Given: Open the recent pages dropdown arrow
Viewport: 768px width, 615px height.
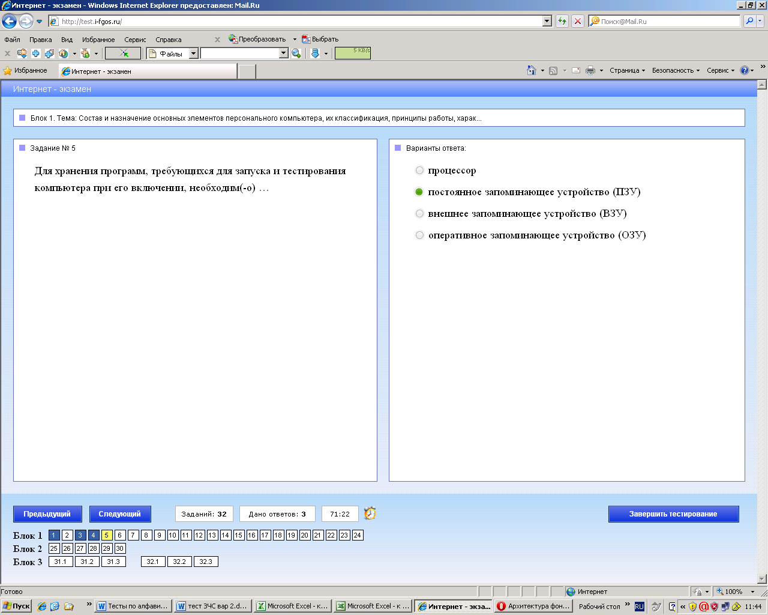Looking at the screenshot, I should [x=40, y=22].
